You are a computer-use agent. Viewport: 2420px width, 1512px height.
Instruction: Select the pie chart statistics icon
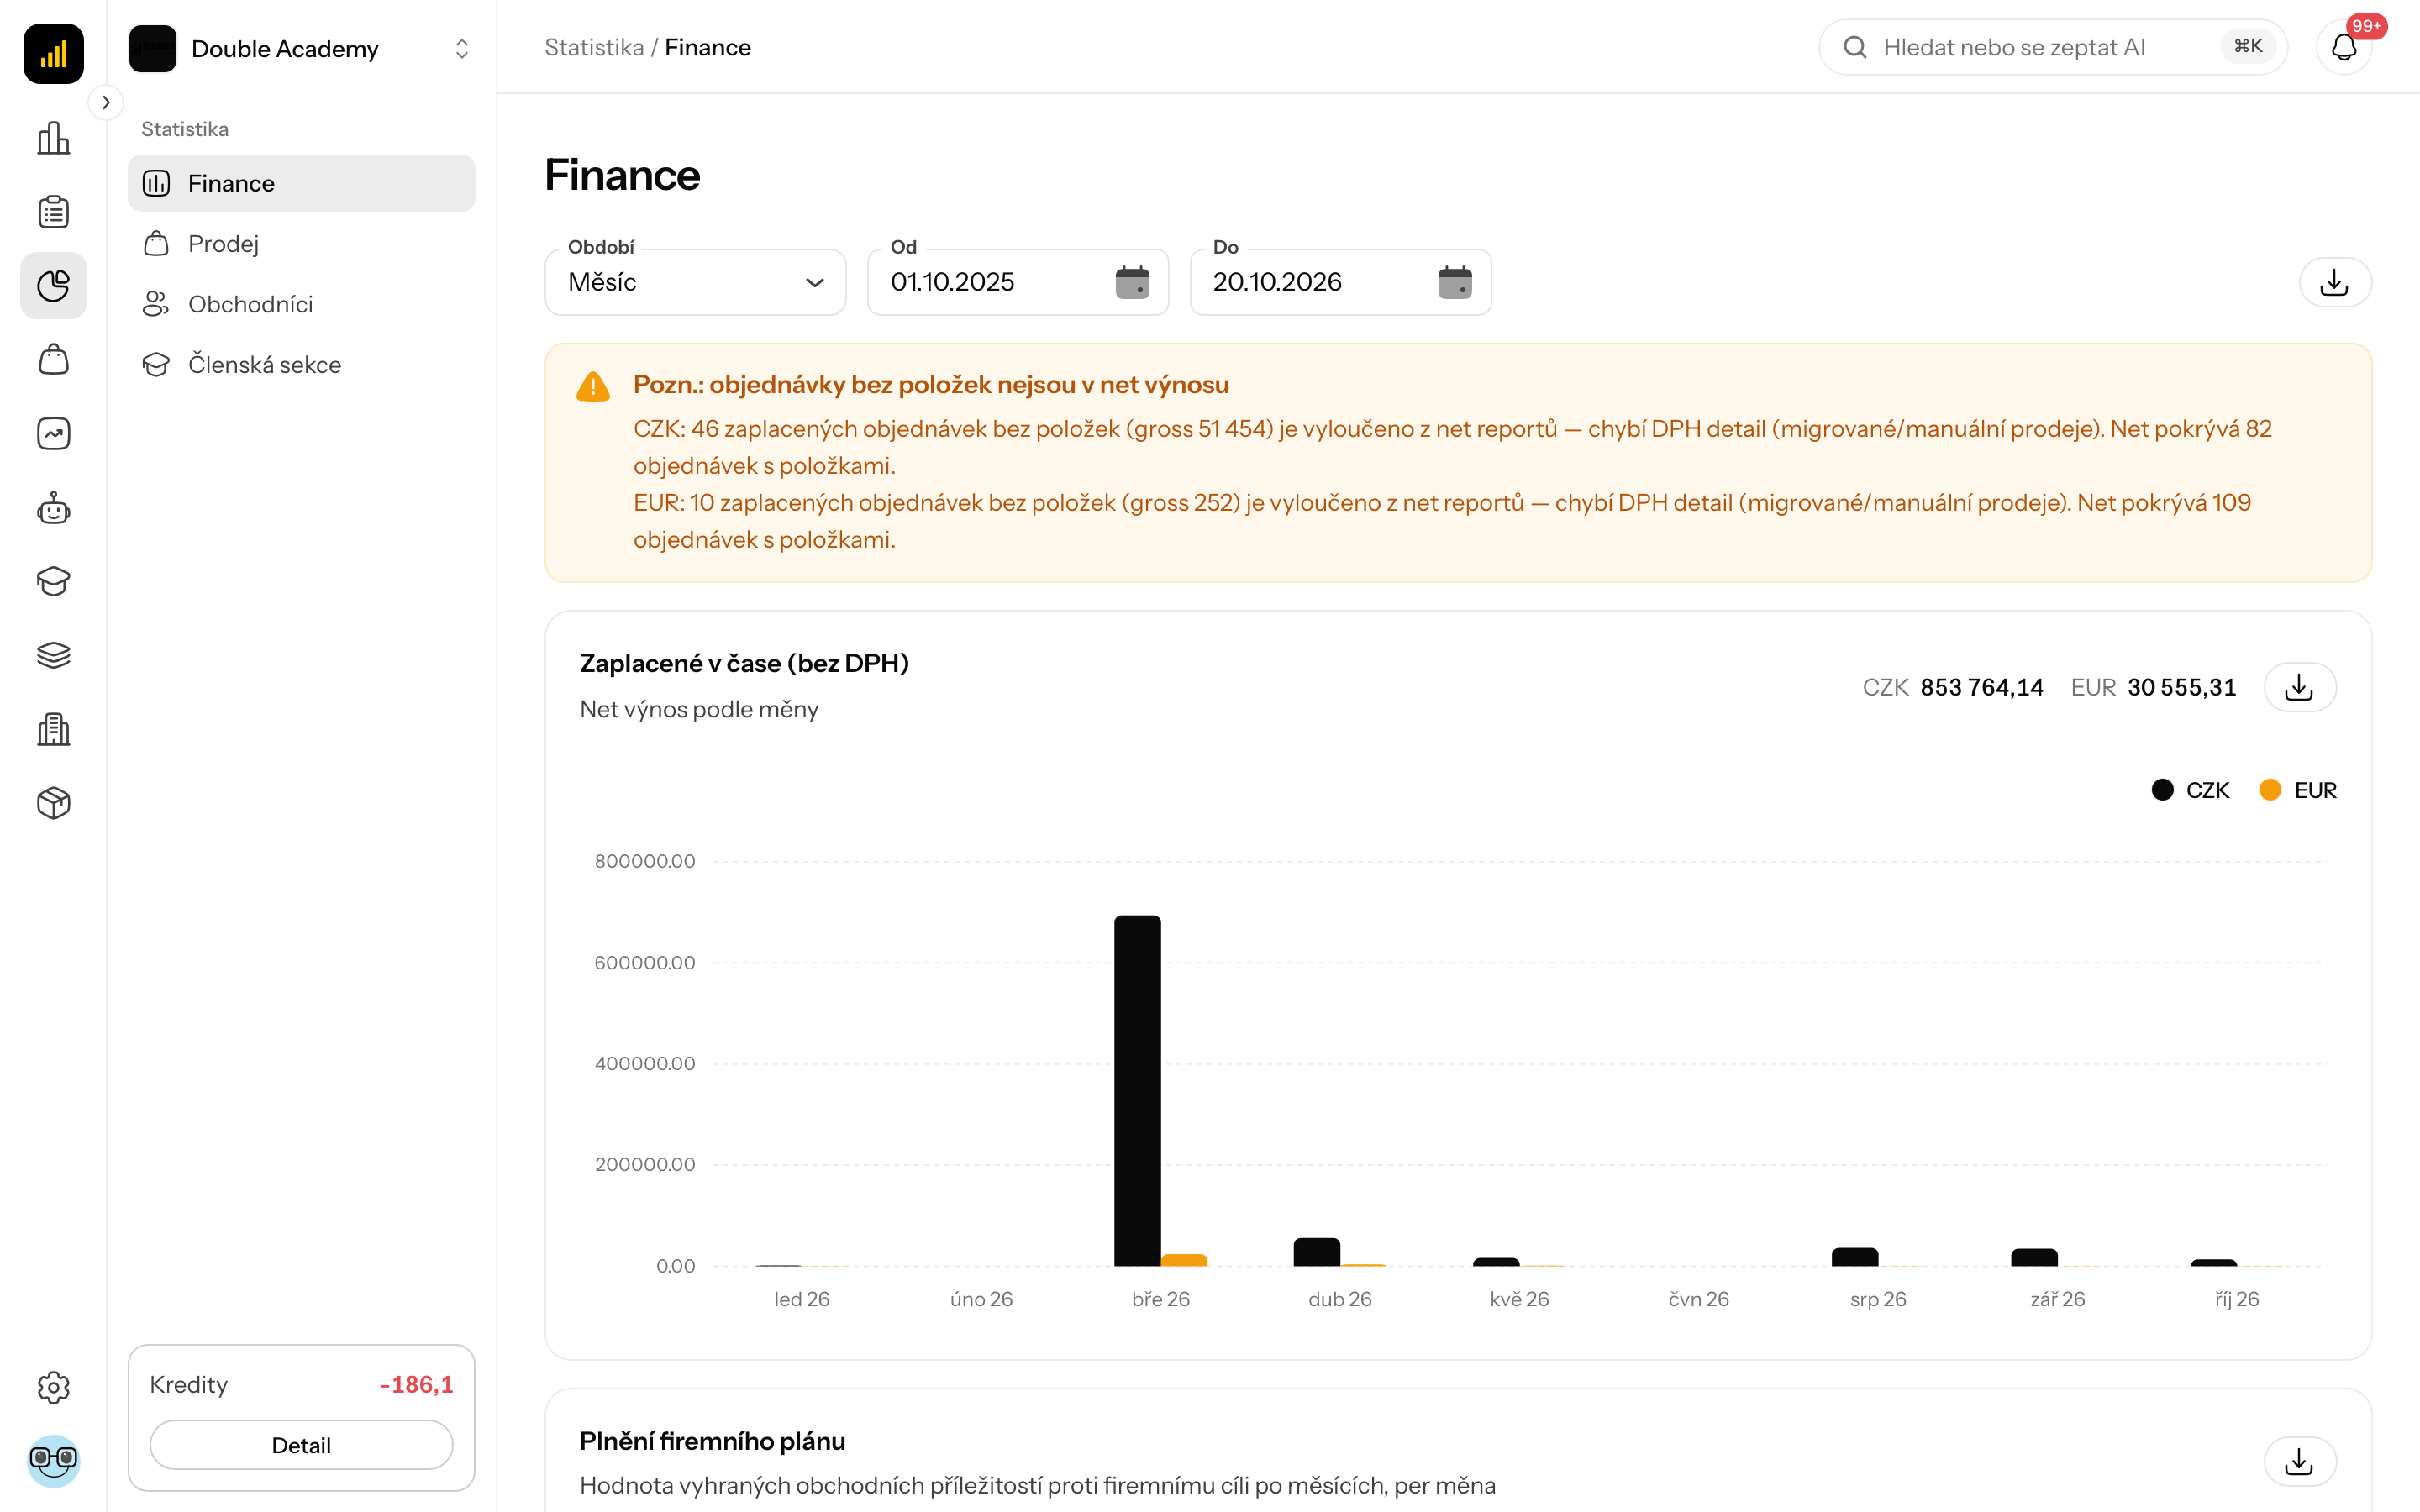tap(53, 286)
